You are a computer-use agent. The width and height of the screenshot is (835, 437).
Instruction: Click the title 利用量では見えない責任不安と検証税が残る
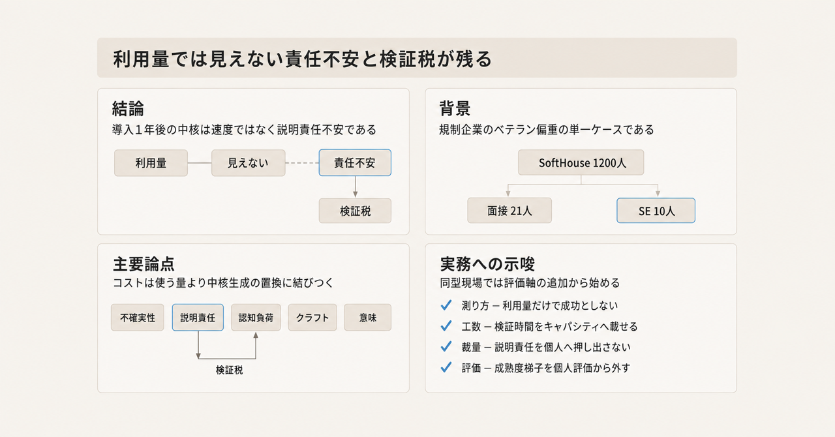coord(302,59)
